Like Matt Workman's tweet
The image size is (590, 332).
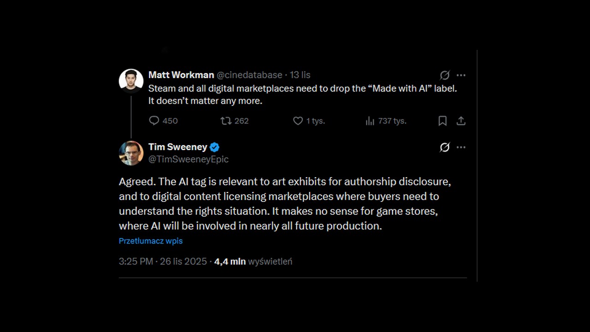click(x=298, y=120)
